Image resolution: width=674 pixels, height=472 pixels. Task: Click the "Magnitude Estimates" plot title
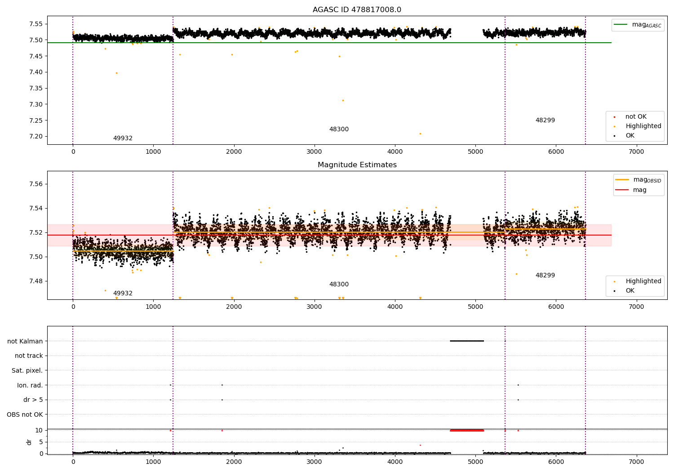tap(357, 165)
